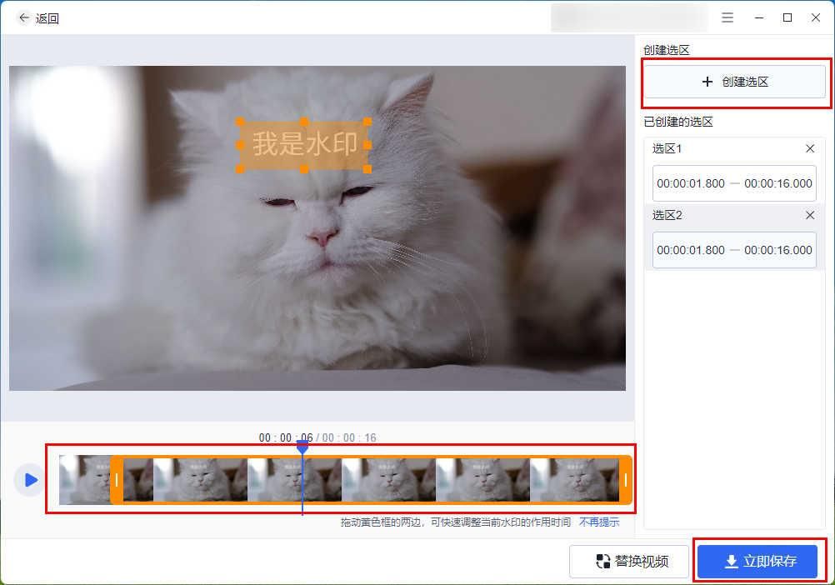The height and width of the screenshot is (585, 835).
Task: Select the 我是水印 watermark box on video
Action: coord(303,144)
